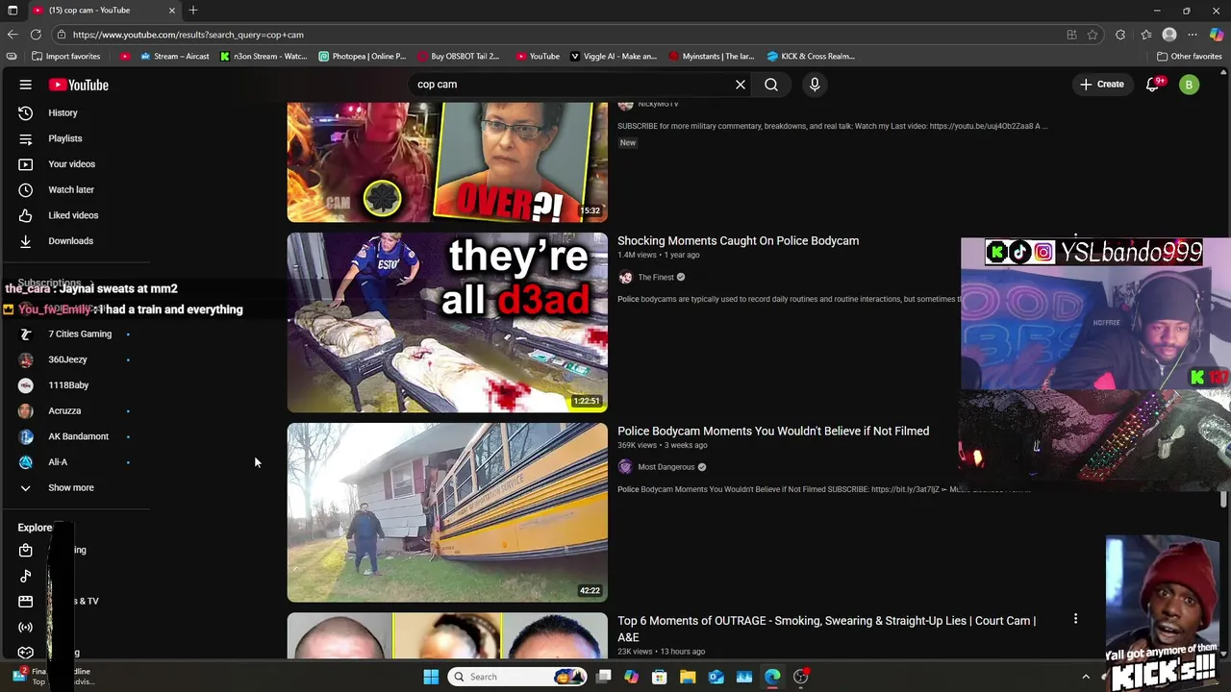
Task: Open new browser tab with plus
Action: click(x=193, y=10)
